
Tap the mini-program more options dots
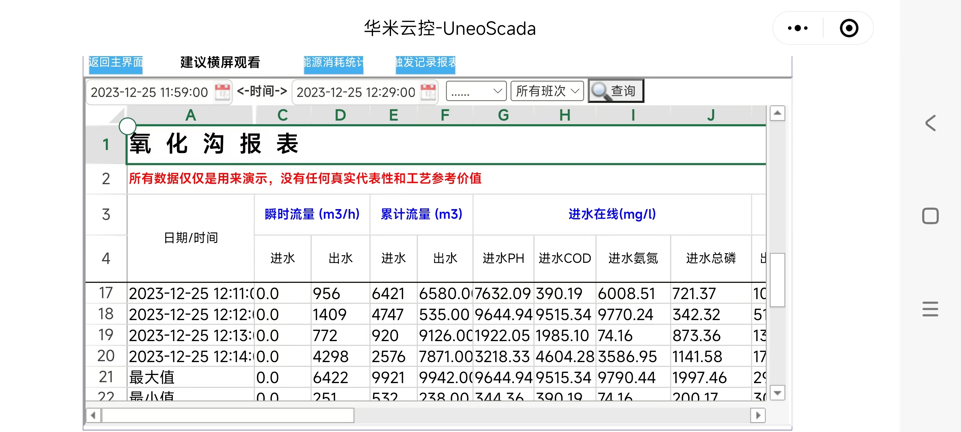798,28
